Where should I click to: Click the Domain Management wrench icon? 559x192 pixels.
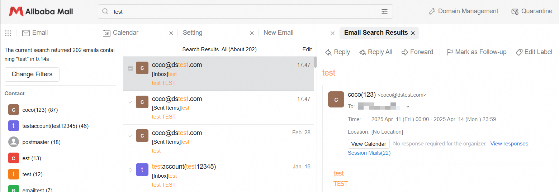coord(432,11)
